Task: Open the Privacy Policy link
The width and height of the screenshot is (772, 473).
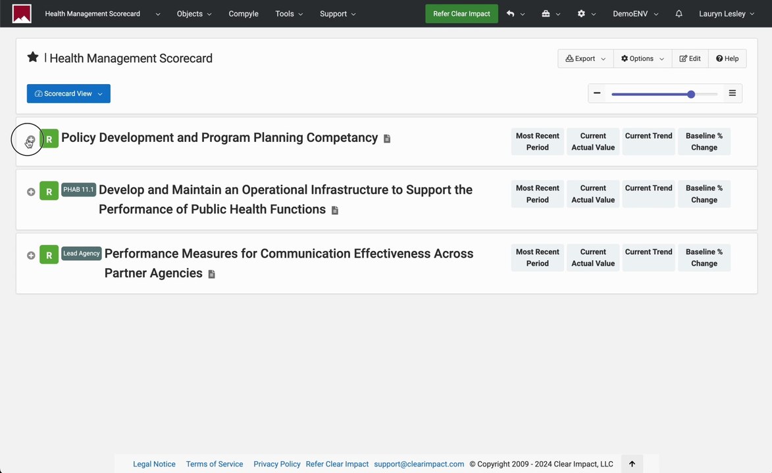Action: [x=276, y=464]
